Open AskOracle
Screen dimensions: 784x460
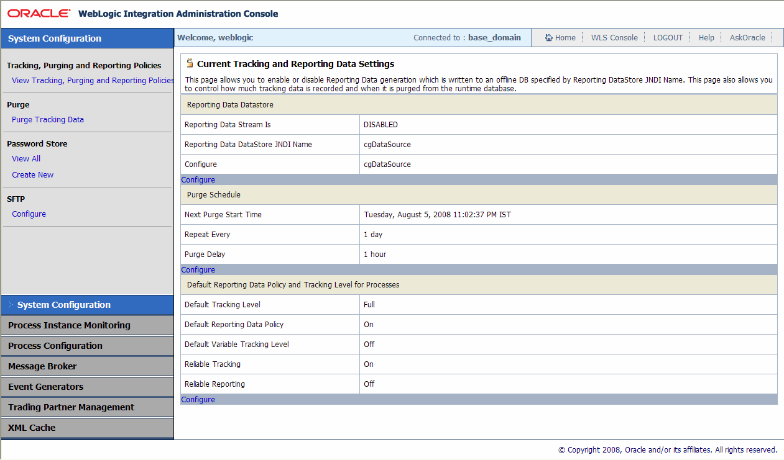coord(747,37)
